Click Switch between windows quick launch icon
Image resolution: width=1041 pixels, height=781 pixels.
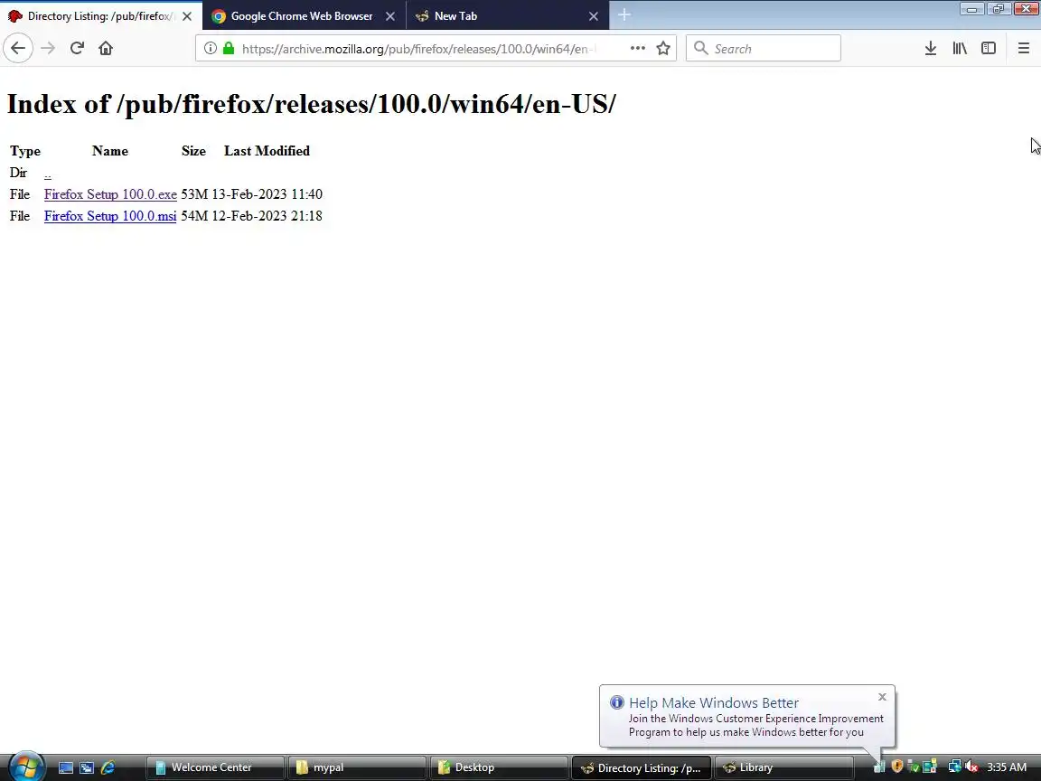87,767
